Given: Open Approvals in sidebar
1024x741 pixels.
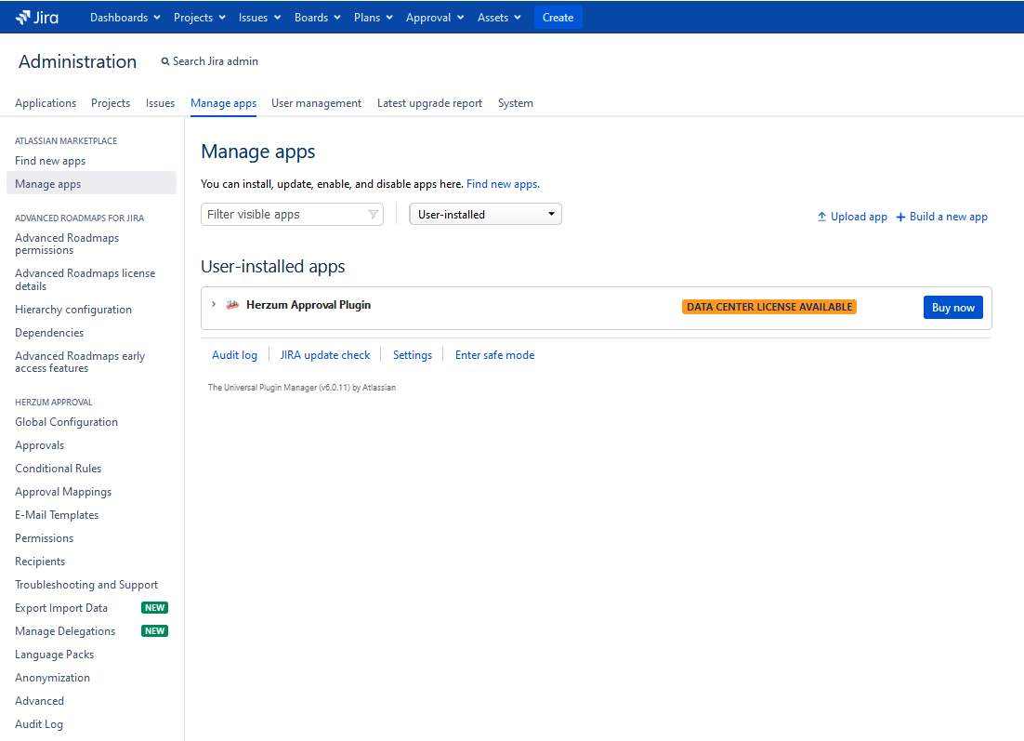Looking at the screenshot, I should 40,445.
